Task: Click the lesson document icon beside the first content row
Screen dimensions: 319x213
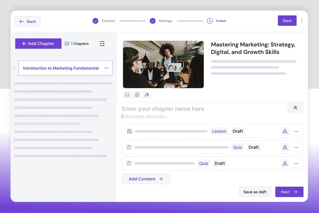Action: pyautogui.click(x=129, y=131)
